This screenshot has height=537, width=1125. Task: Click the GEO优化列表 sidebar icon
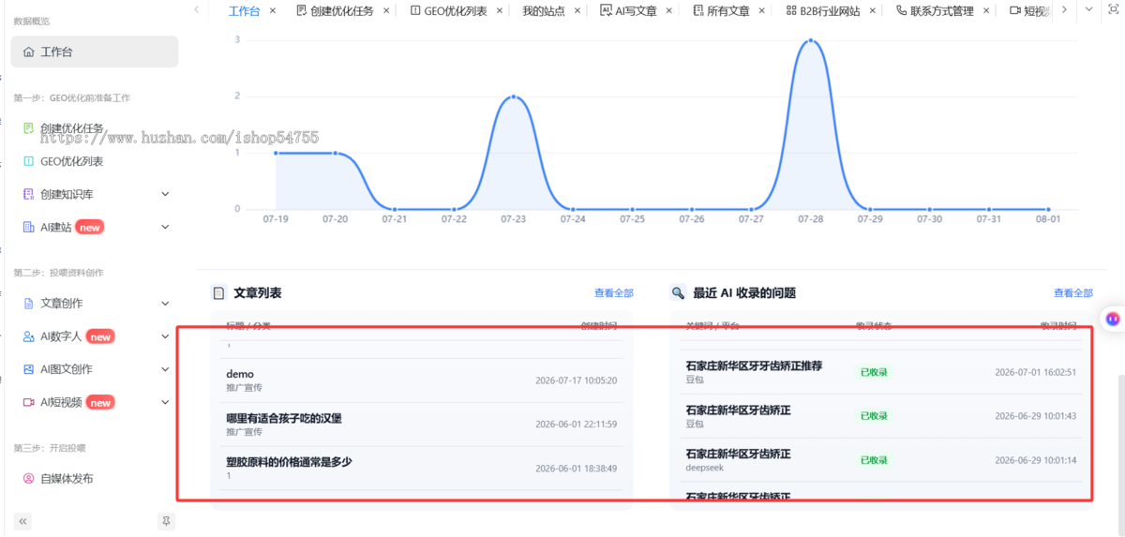click(28, 161)
